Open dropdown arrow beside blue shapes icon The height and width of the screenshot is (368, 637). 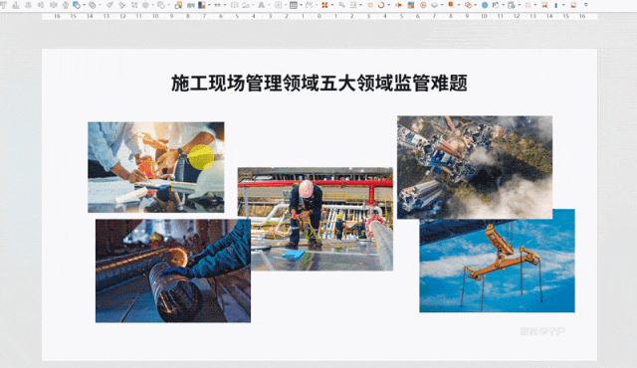pos(84,5)
